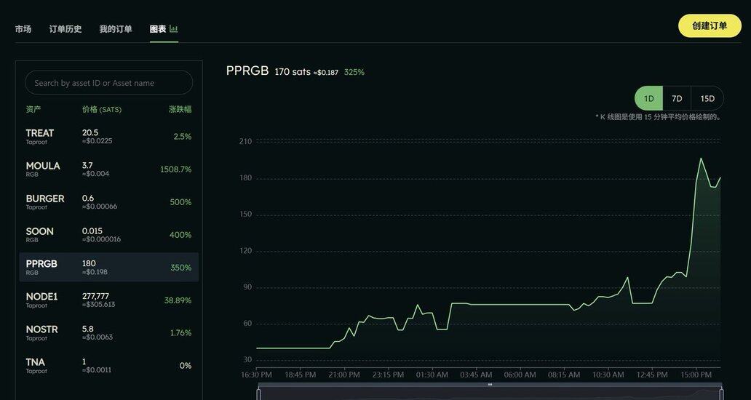Sort by 价格 (SATS) column header
Screen dimensions: 751x400
[x=102, y=110]
